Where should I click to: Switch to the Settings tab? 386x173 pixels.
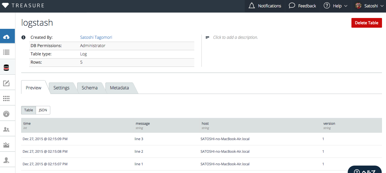click(x=61, y=88)
